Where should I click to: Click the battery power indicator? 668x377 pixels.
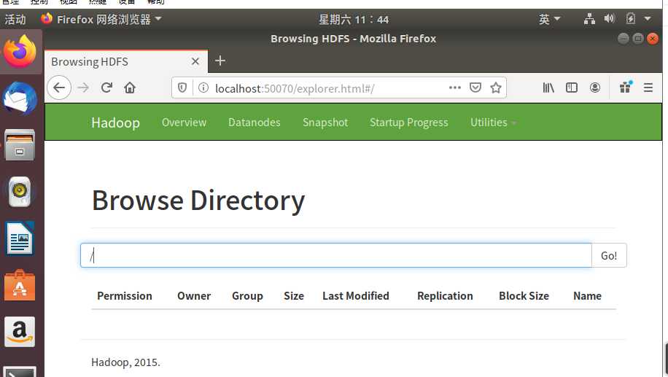tap(631, 19)
